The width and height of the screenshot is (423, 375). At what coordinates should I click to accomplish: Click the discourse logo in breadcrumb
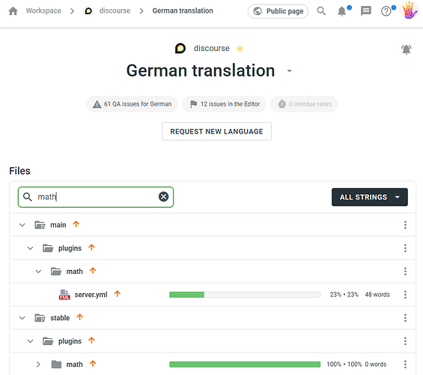point(88,11)
